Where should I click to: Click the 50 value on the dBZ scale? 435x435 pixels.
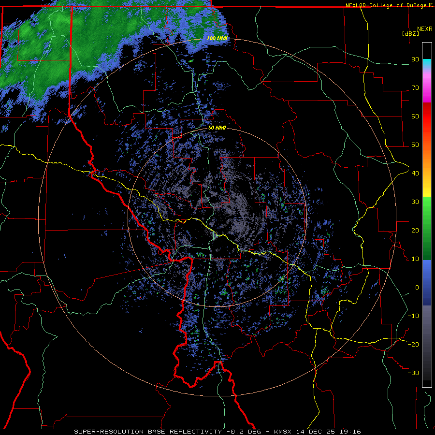click(415, 145)
